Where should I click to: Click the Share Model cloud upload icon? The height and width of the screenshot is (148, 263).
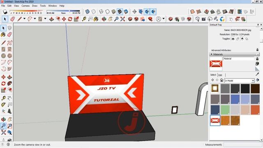[x=210, y=19]
